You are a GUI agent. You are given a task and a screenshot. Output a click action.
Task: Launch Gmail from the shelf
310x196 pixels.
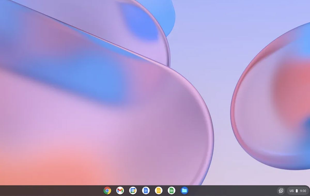(x=120, y=191)
